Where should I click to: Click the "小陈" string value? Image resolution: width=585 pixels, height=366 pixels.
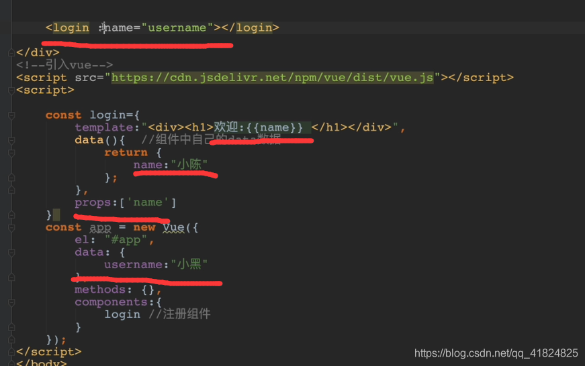[x=189, y=165]
